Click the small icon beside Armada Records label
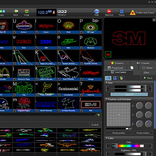156x156 pixels. point(59,111)
